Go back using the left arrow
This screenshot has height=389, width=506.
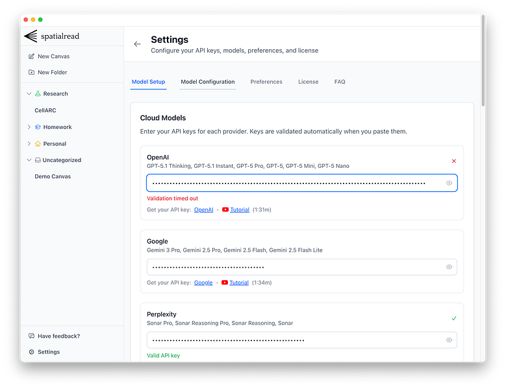[x=138, y=44]
